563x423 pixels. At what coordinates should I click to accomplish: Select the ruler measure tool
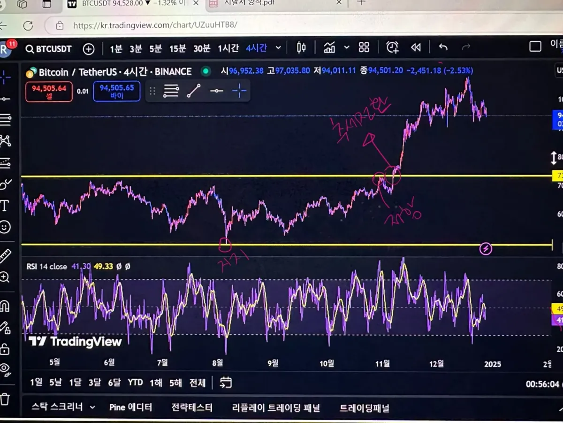pyautogui.click(x=5, y=256)
